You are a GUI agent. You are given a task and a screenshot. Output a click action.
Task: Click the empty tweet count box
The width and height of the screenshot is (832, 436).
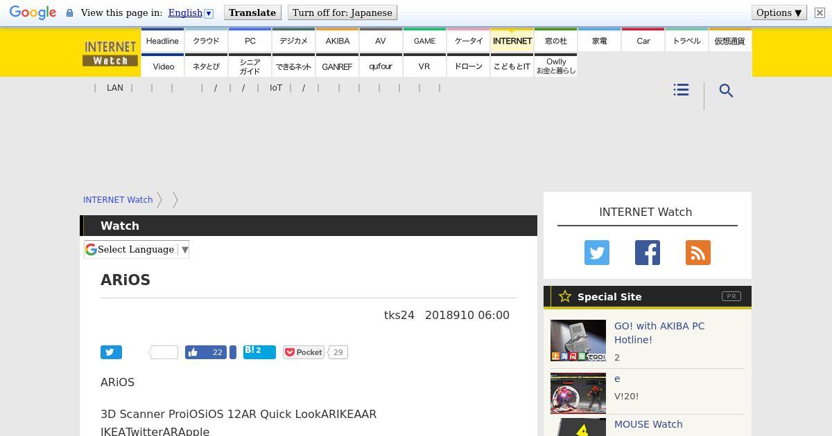(164, 352)
